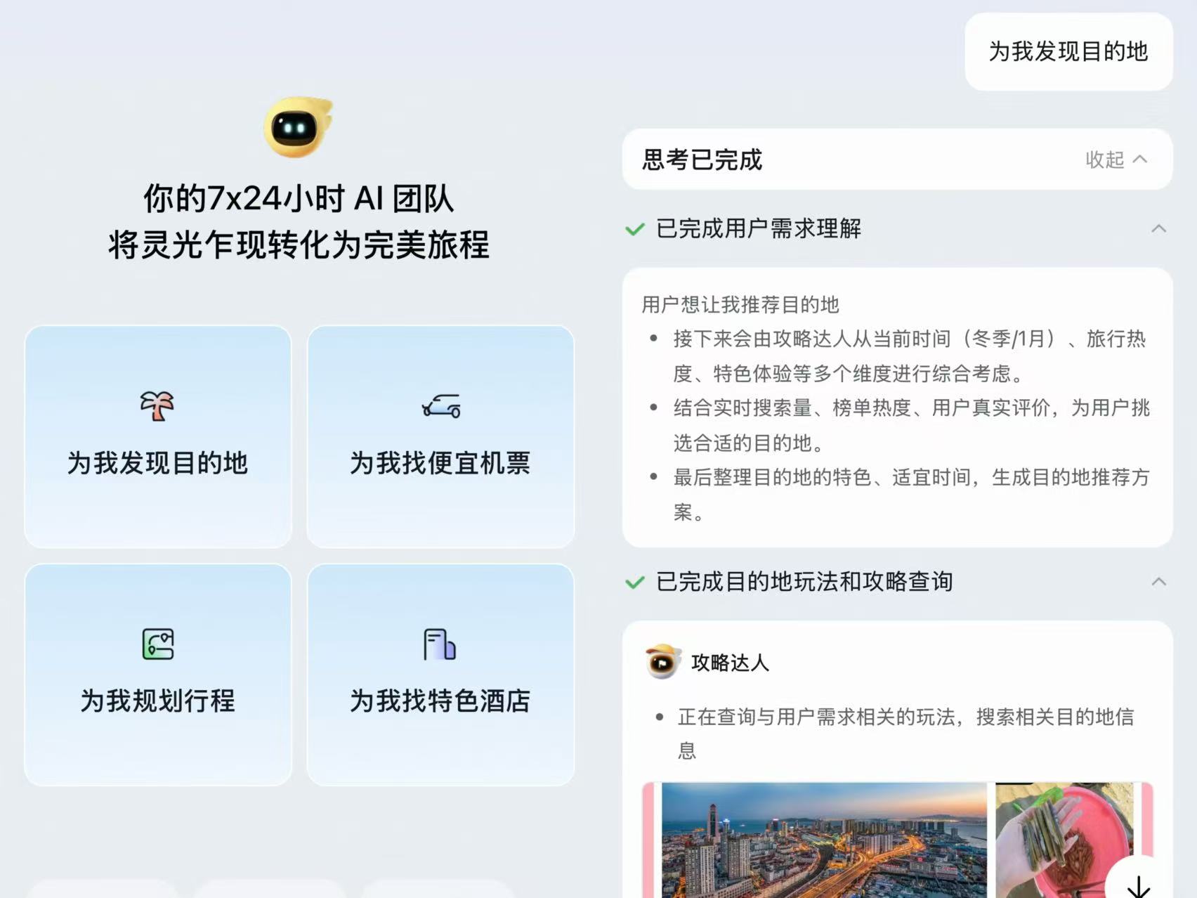
Task: Tap the 为我找特色酒店 card label
Action: coord(440,701)
